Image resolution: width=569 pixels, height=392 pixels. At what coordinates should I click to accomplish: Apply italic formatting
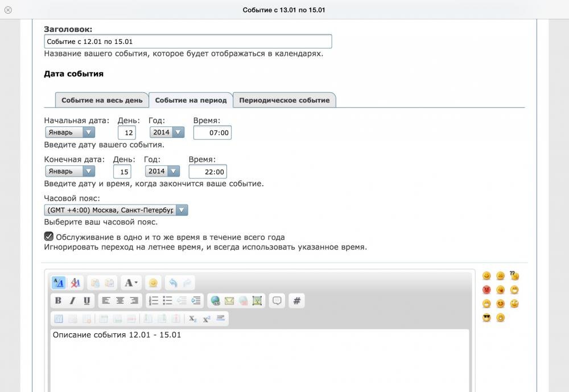[72, 301]
